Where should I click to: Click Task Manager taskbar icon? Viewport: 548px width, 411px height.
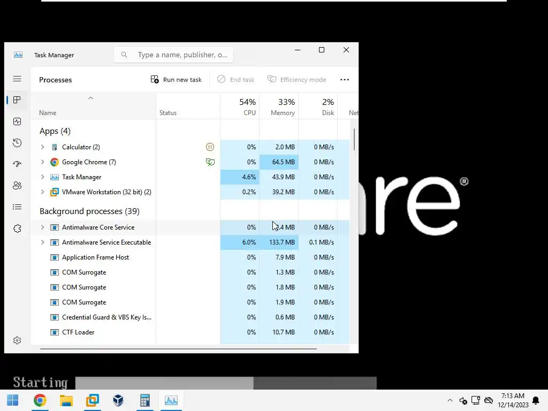(171, 400)
